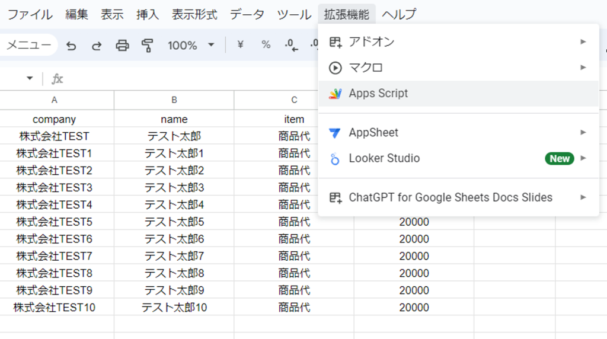Image resolution: width=607 pixels, height=339 pixels.
Task: Select the paint format roller icon
Action: coord(147,46)
